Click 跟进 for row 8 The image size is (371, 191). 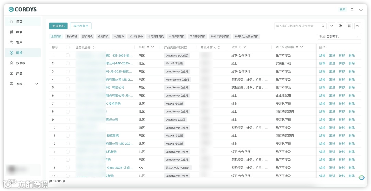click(332, 112)
